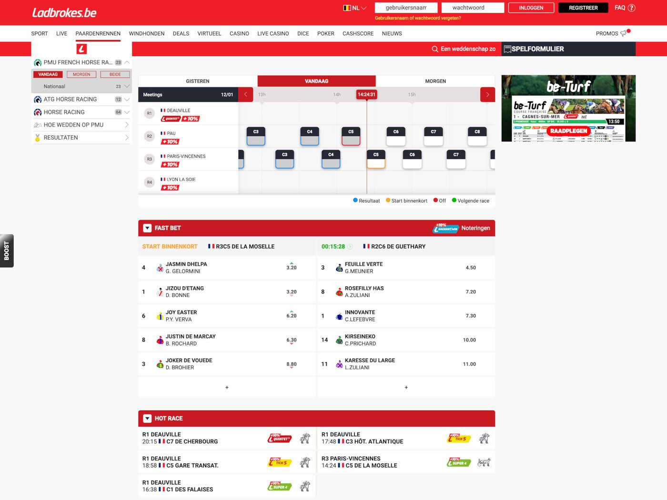
Task: Bet on Jasmin Dhelpa odds 3.20
Action: pyautogui.click(x=292, y=268)
